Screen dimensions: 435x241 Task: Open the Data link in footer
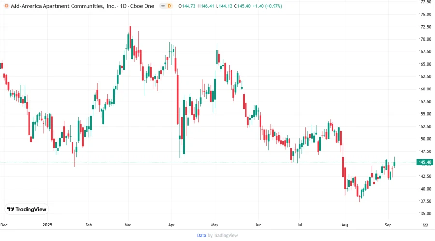202,236
